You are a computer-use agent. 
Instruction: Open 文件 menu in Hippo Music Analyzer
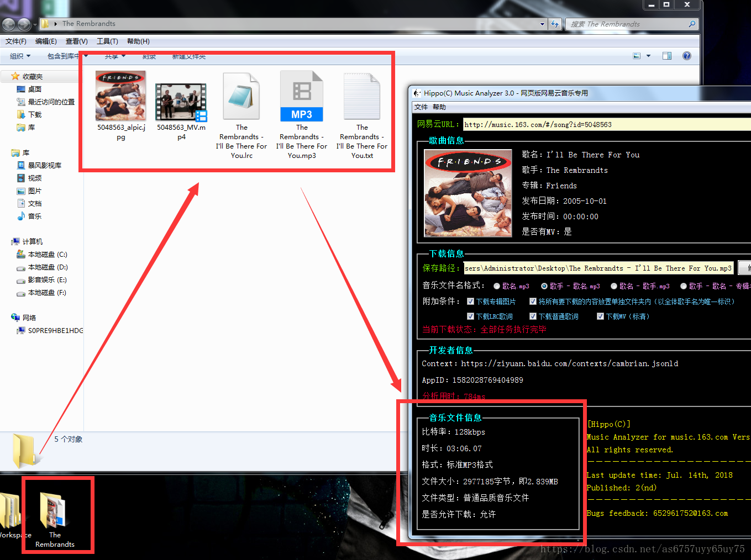tap(421, 107)
